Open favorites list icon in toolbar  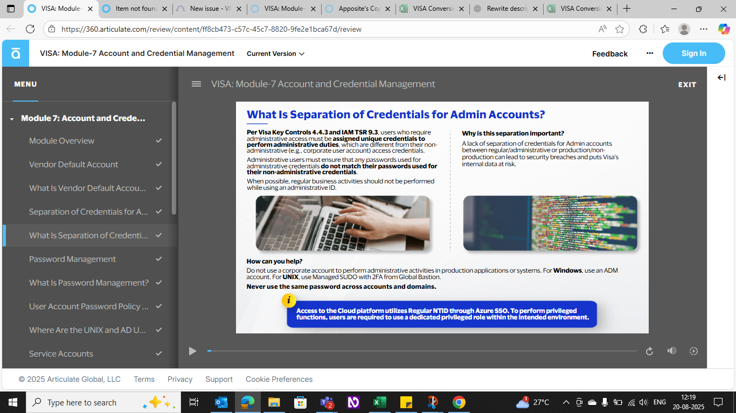pyautogui.click(x=664, y=29)
